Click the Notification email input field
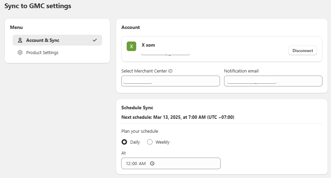Image resolution: width=331 pixels, height=178 pixels. coord(273,81)
